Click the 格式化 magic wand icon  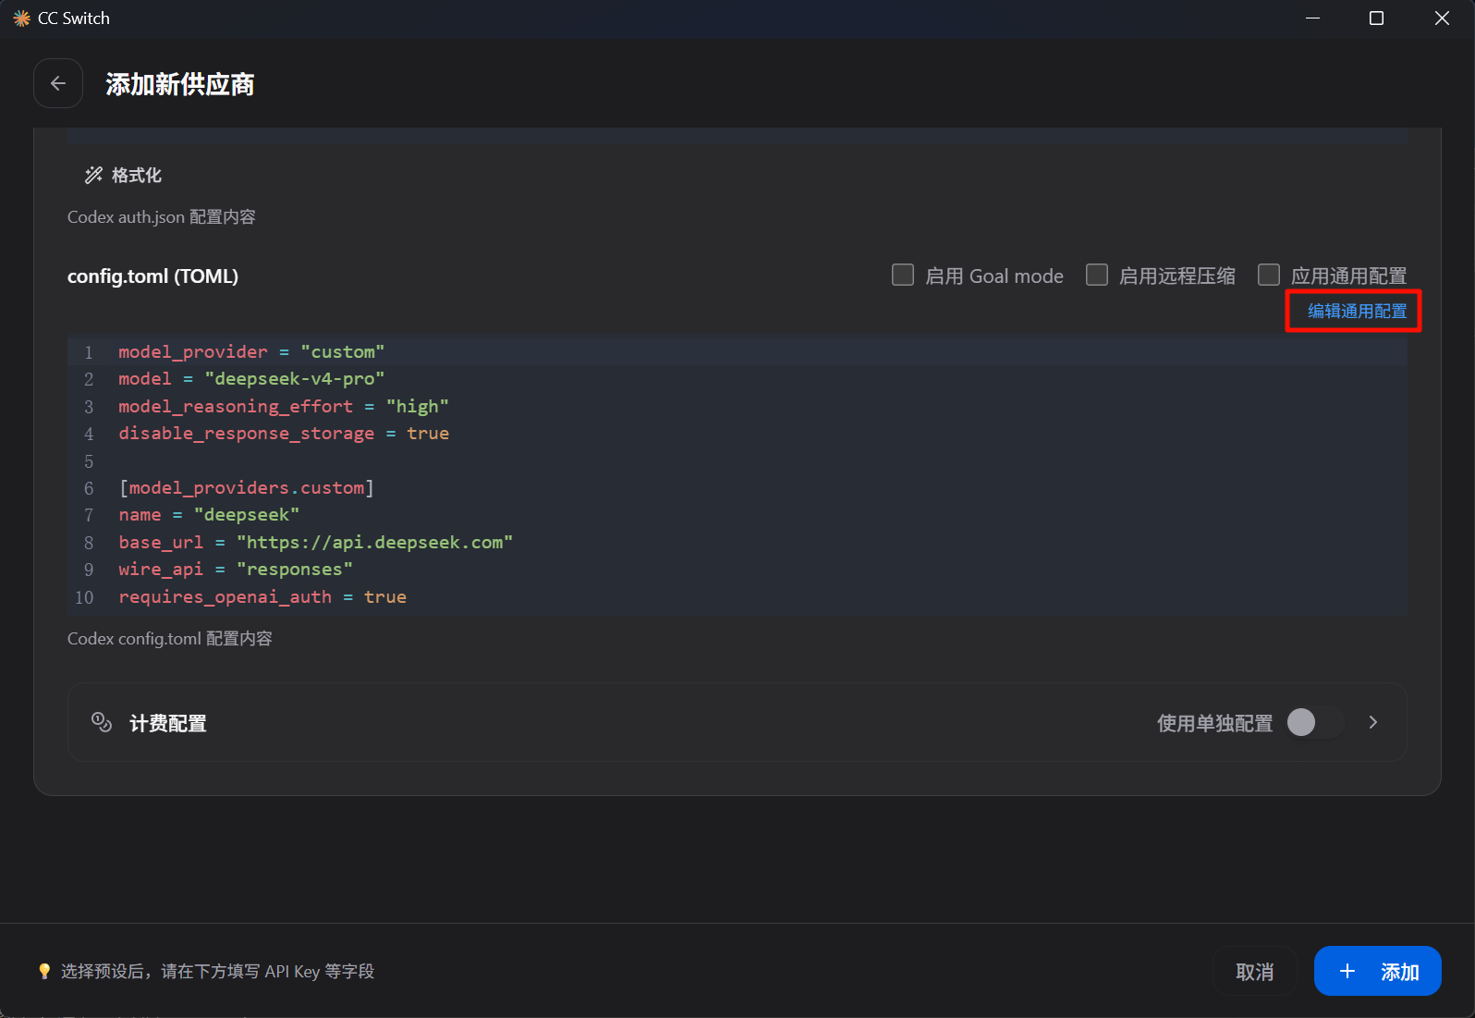coord(93,175)
